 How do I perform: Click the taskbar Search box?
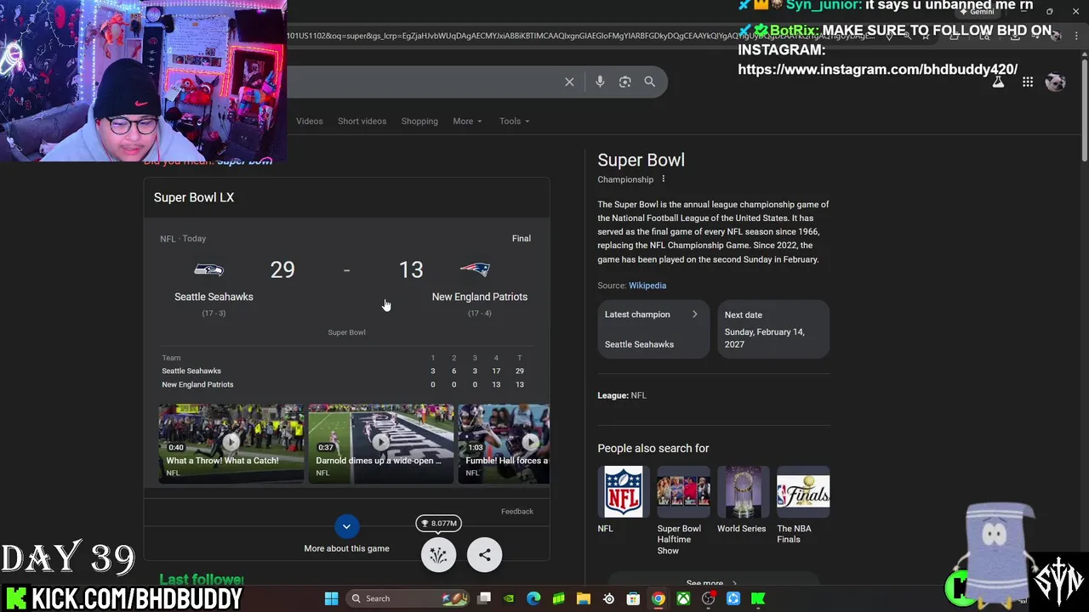[x=409, y=598]
